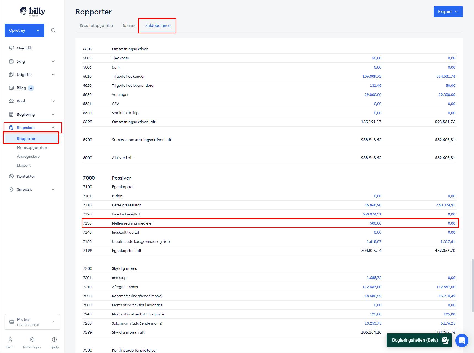This screenshot has width=474, height=353.
Task: Open Profil at bottom left
Action: point(10,343)
